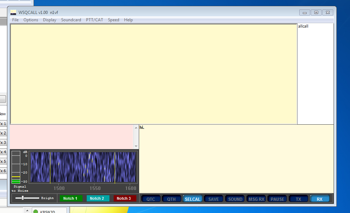Click into the pink text pane

(x=72, y=137)
